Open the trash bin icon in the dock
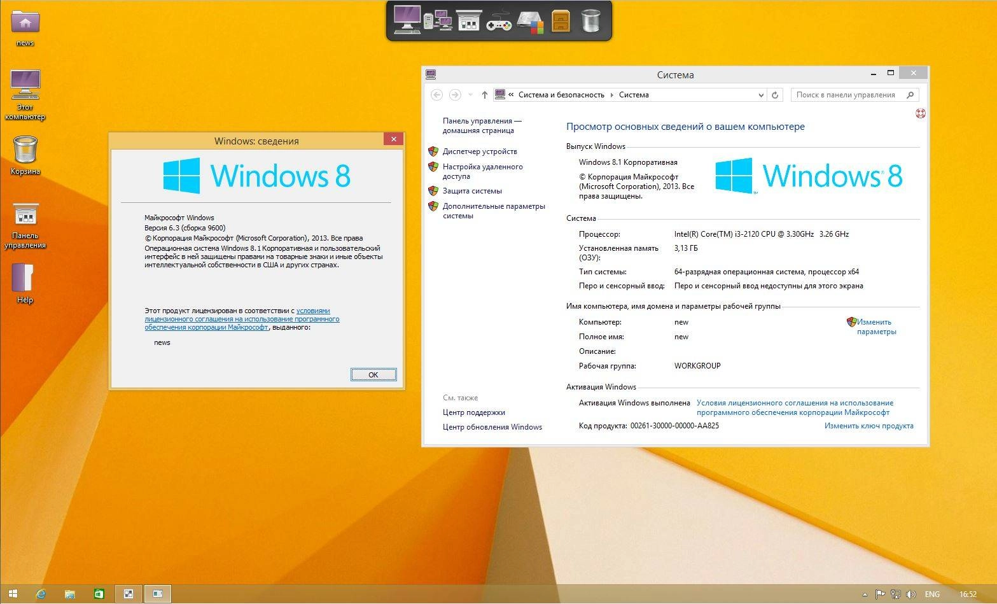The height and width of the screenshot is (604, 997). click(x=591, y=20)
